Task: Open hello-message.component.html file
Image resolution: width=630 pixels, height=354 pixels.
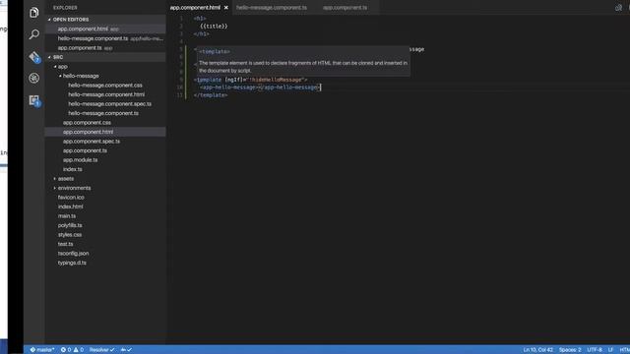Action: pyautogui.click(x=105, y=94)
